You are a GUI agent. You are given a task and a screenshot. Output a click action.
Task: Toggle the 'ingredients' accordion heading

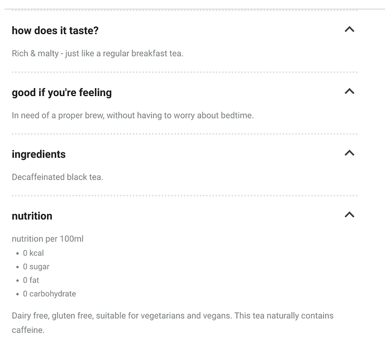[x=39, y=155]
